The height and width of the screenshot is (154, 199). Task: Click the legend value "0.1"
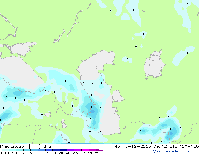click(3, 153)
